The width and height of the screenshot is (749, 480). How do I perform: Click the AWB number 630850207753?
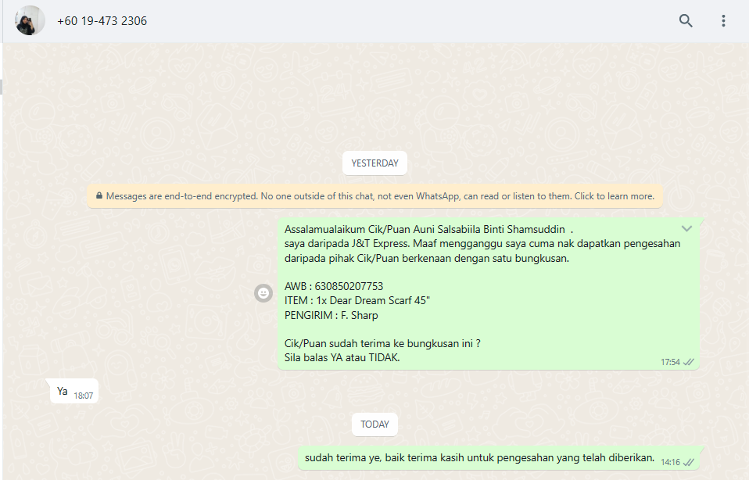click(x=349, y=286)
